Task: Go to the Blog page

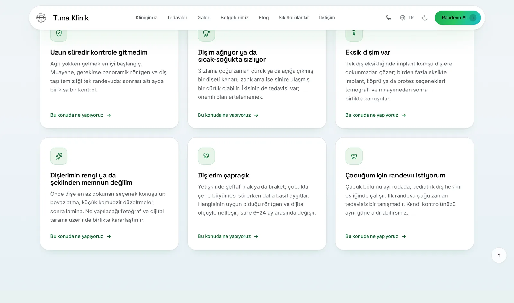Action: 263,18
